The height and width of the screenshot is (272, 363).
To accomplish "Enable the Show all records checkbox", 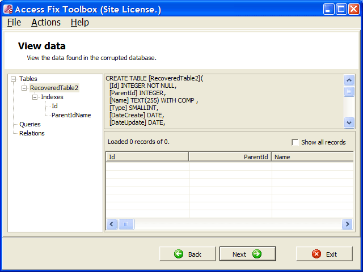I will tap(295, 142).
